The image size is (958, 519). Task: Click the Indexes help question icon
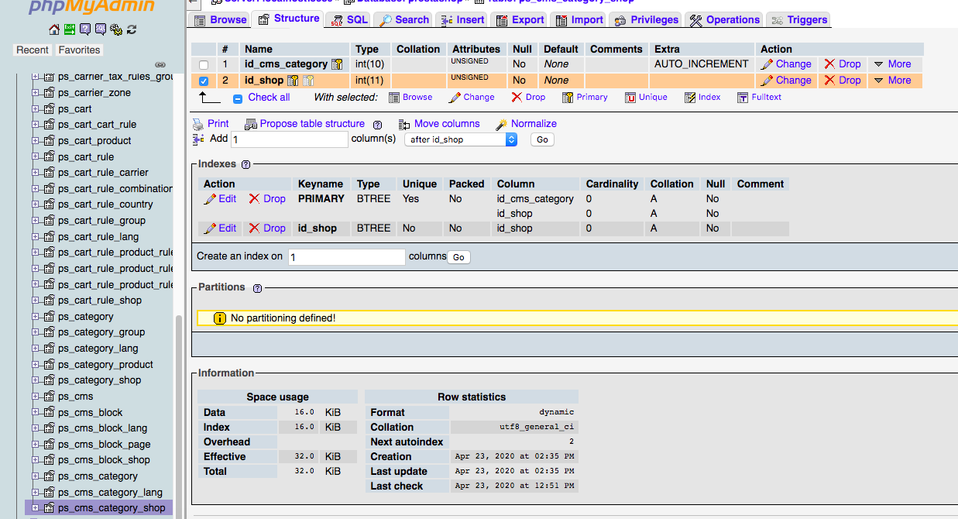(246, 164)
